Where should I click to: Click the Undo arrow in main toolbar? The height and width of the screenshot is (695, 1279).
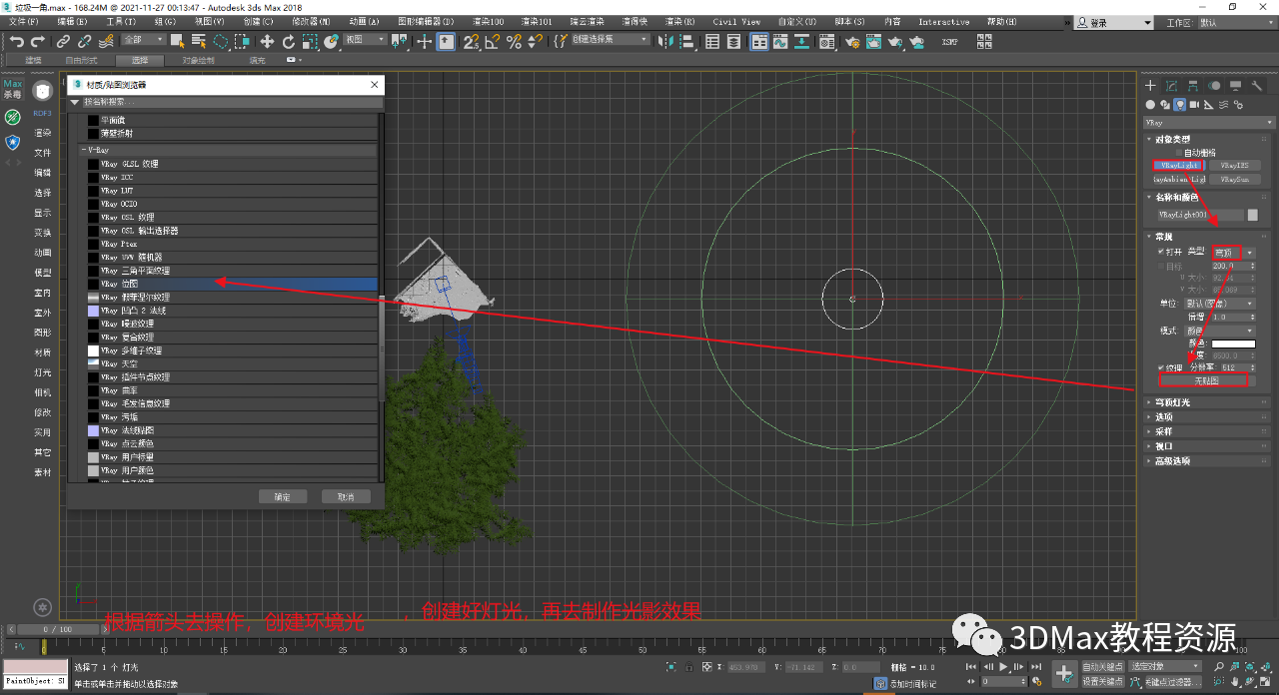[x=16, y=41]
